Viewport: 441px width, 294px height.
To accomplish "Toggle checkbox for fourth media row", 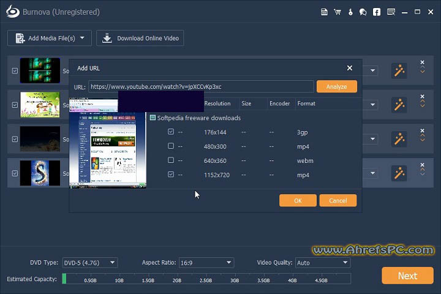I will [15, 173].
